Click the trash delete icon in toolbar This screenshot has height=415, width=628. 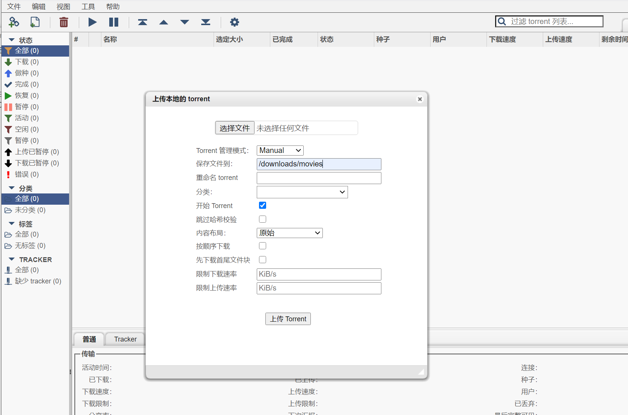click(64, 22)
